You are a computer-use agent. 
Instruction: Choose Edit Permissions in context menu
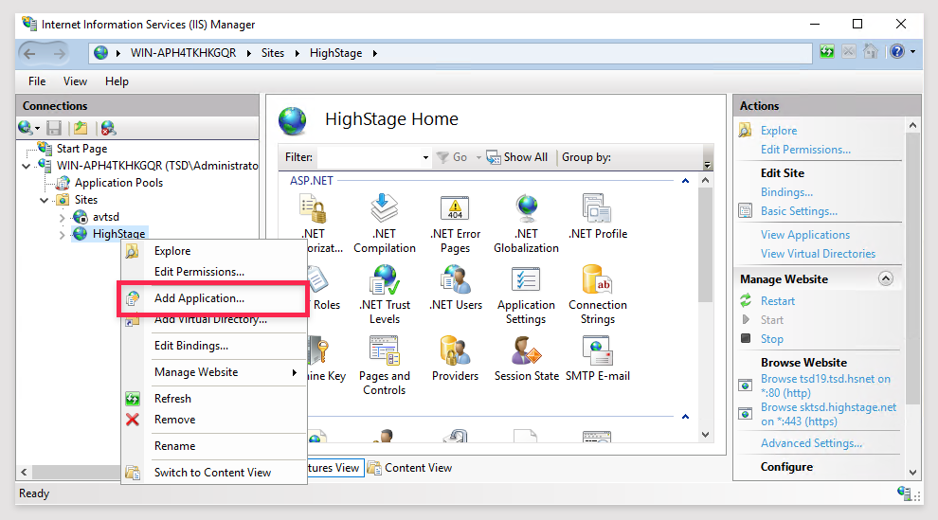pos(213,272)
